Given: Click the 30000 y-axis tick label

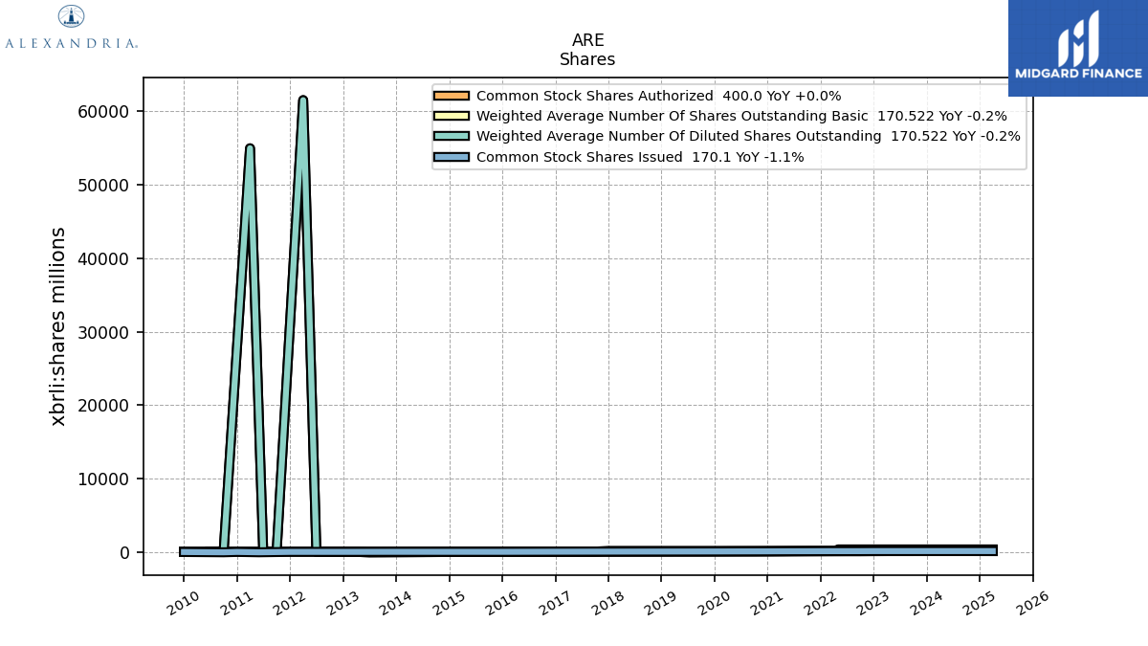Looking at the screenshot, I should [102, 332].
